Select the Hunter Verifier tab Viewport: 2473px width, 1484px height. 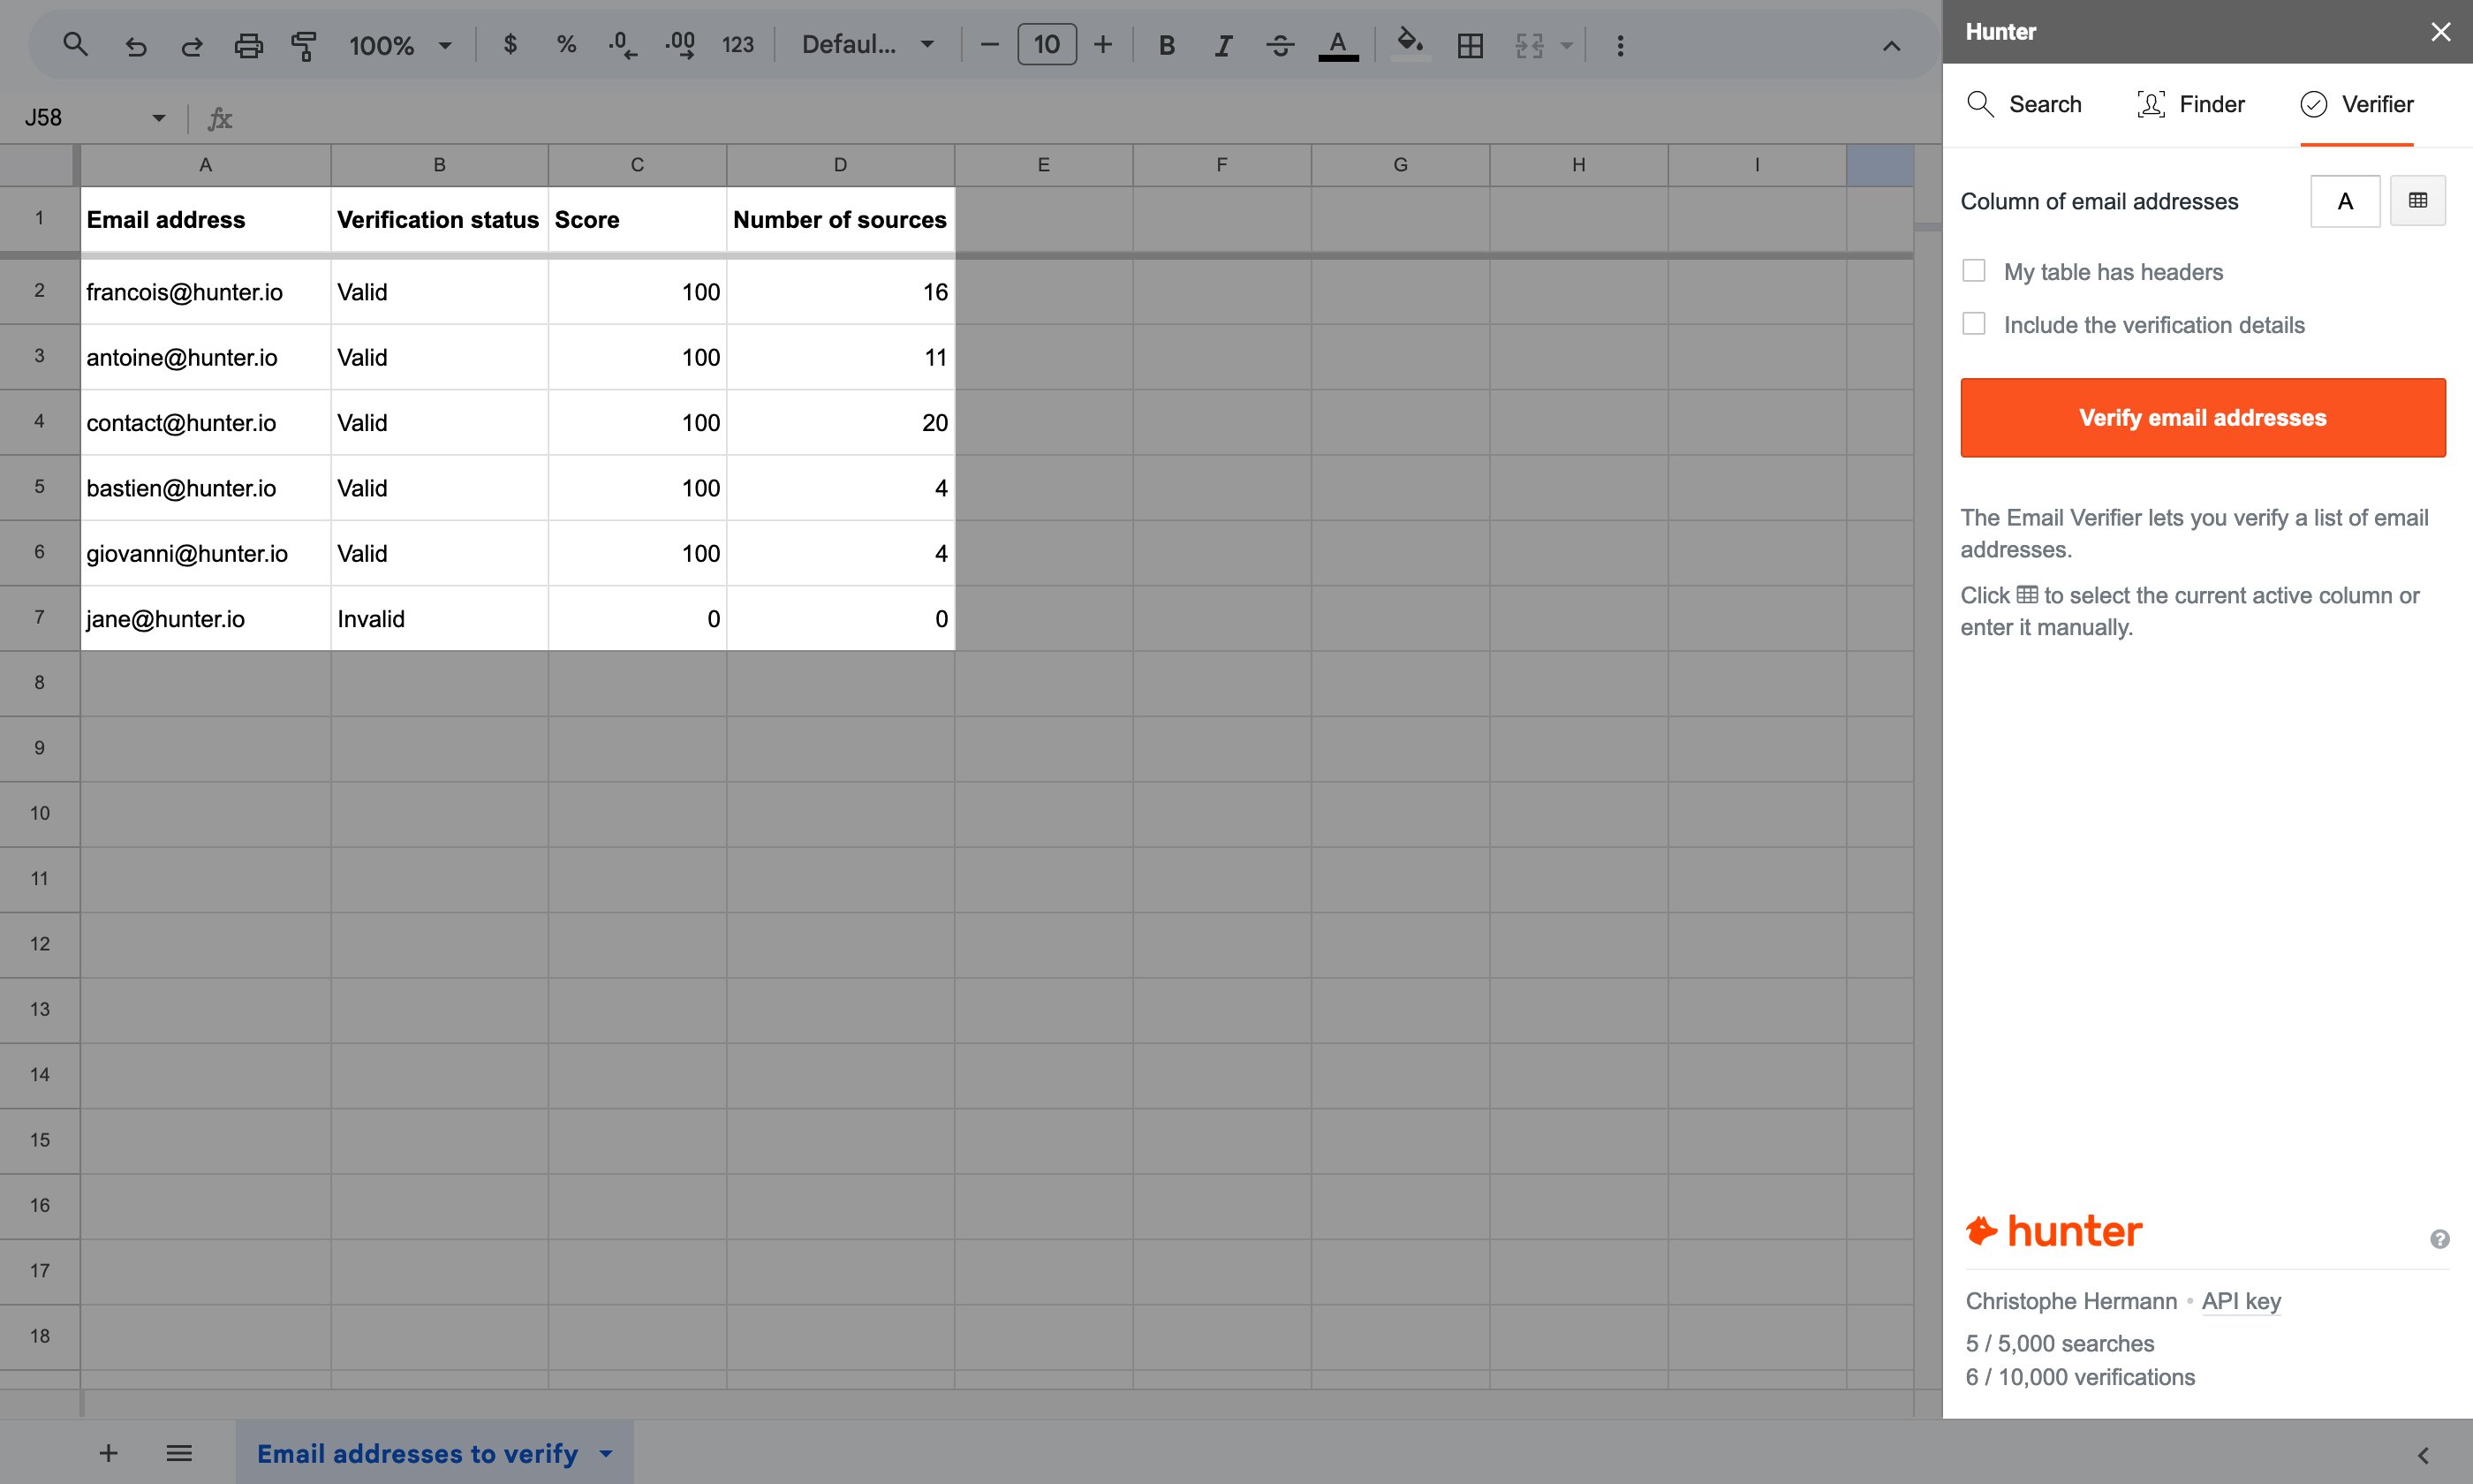(2357, 104)
